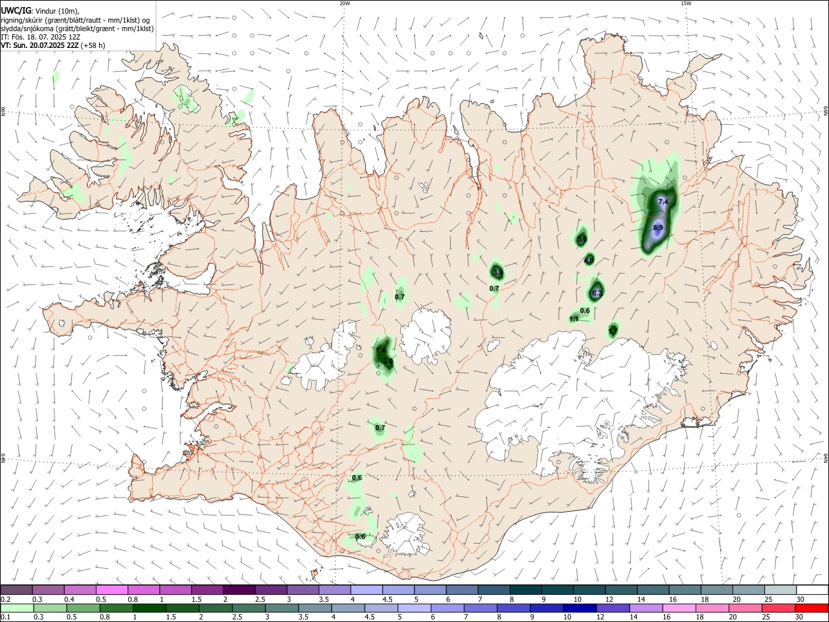Click the 4.0 precipitation value label
This screenshot has width=829, height=622.
click(589, 260)
